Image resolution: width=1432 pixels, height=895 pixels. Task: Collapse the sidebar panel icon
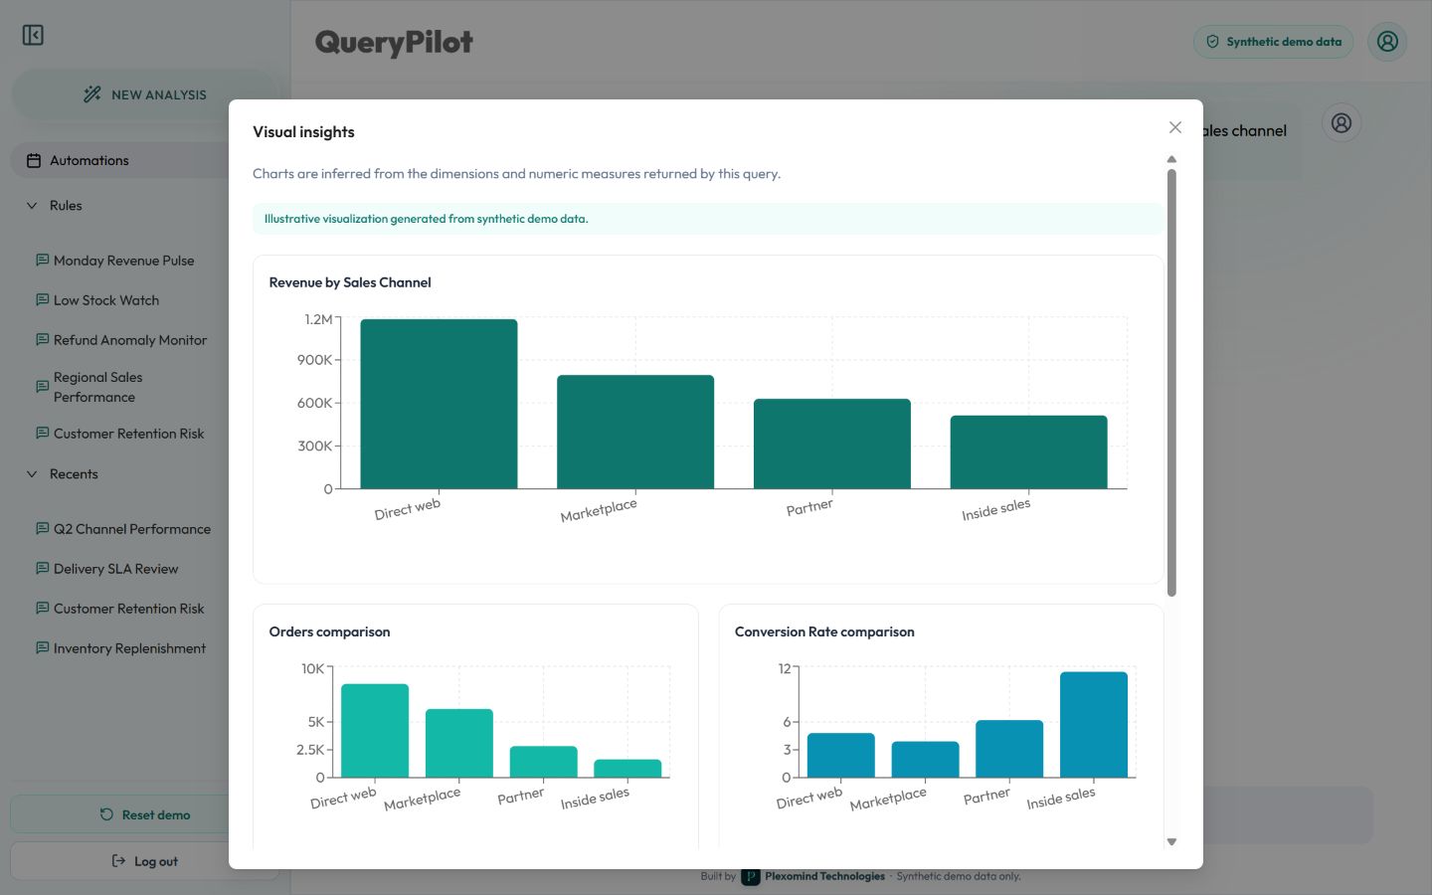point(33,35)
